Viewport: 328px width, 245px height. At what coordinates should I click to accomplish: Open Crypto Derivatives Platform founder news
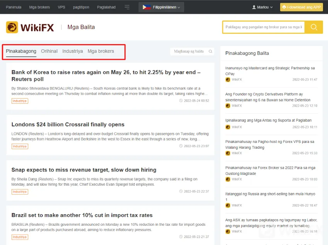(268, 97)
